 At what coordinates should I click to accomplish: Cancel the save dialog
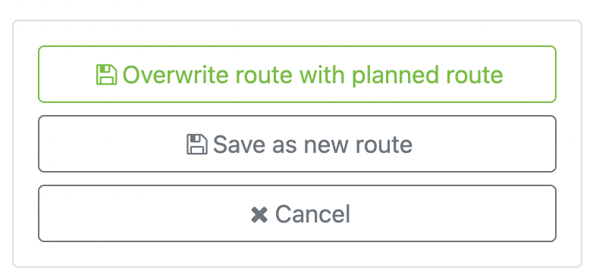(297, 213)
